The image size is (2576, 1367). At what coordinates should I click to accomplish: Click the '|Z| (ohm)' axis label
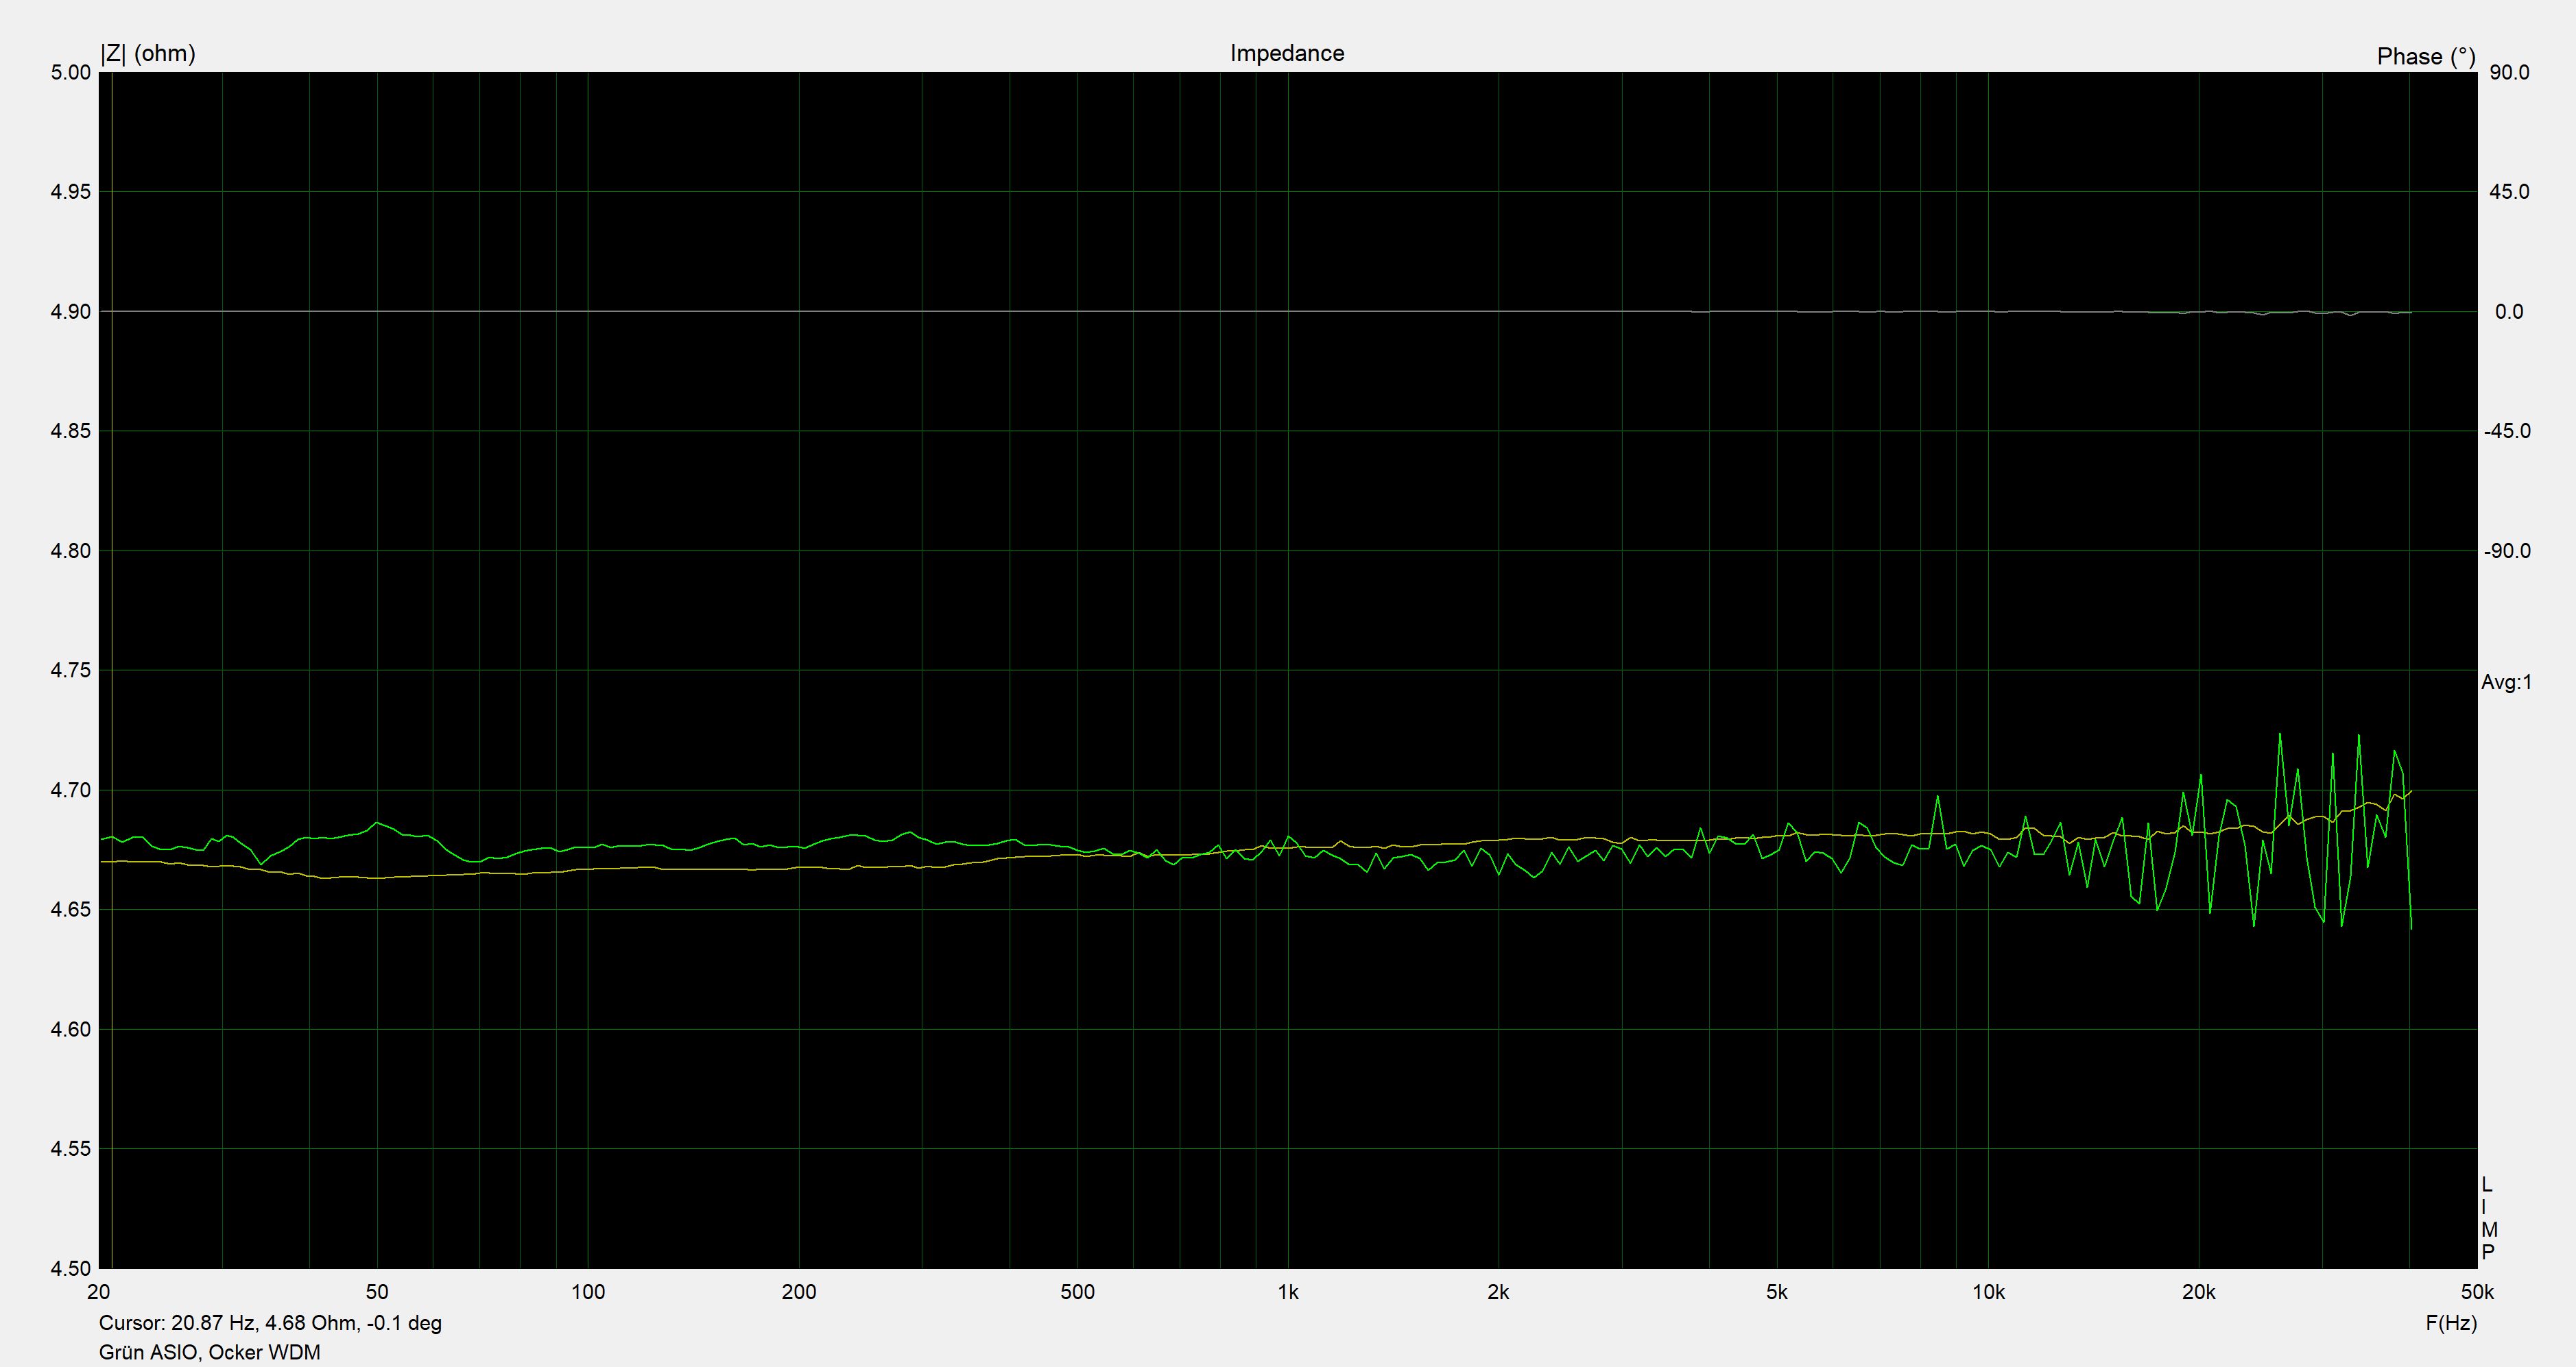click(x=148, y=53)
